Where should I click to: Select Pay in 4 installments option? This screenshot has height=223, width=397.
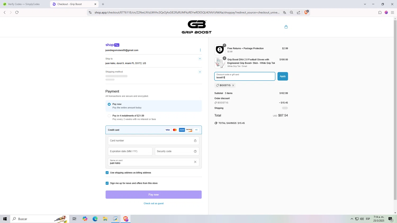109,116
